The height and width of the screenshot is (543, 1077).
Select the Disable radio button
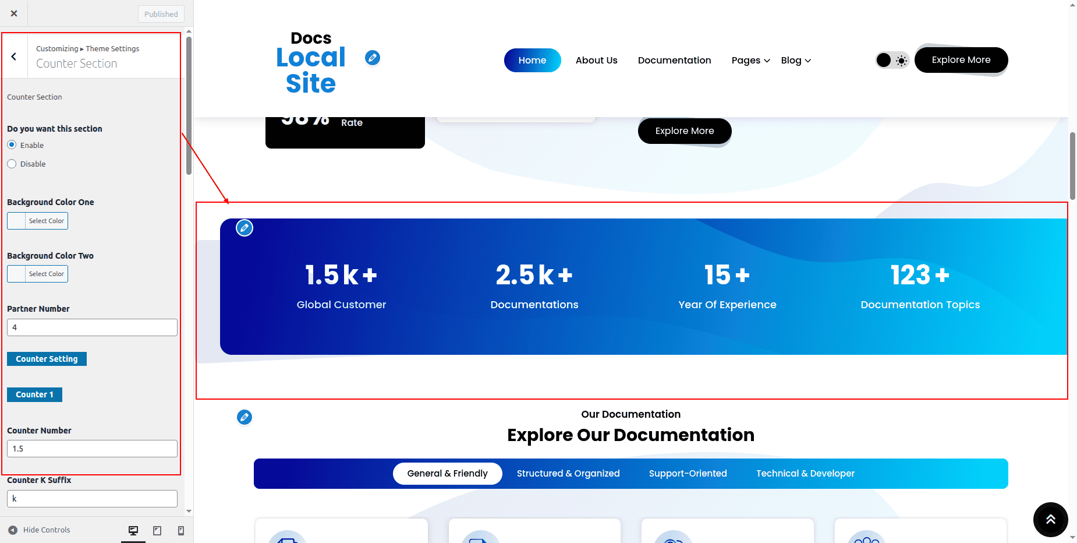(12, 164)
